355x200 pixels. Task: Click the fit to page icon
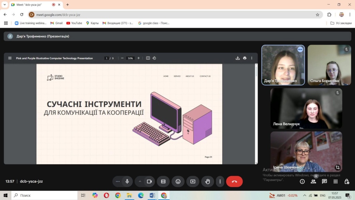[148, 58]
